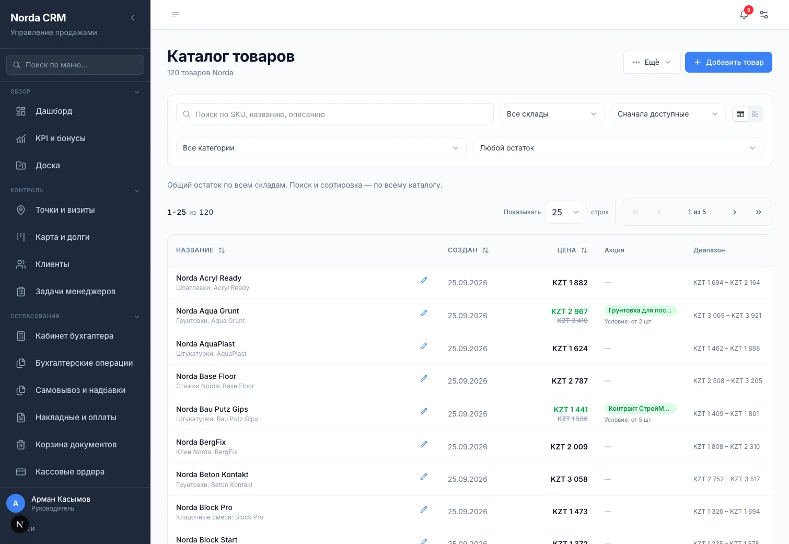
Task: Click the N logo badge at bottom left
Action: (20, 524)
